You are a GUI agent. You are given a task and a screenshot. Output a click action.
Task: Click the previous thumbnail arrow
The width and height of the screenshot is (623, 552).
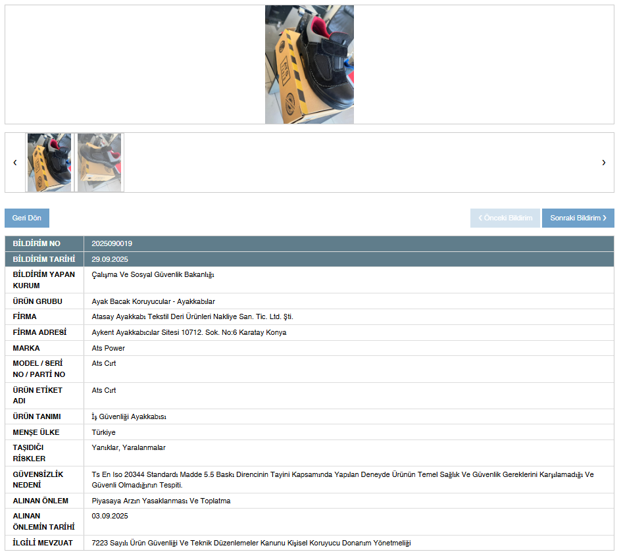(15, 163)
